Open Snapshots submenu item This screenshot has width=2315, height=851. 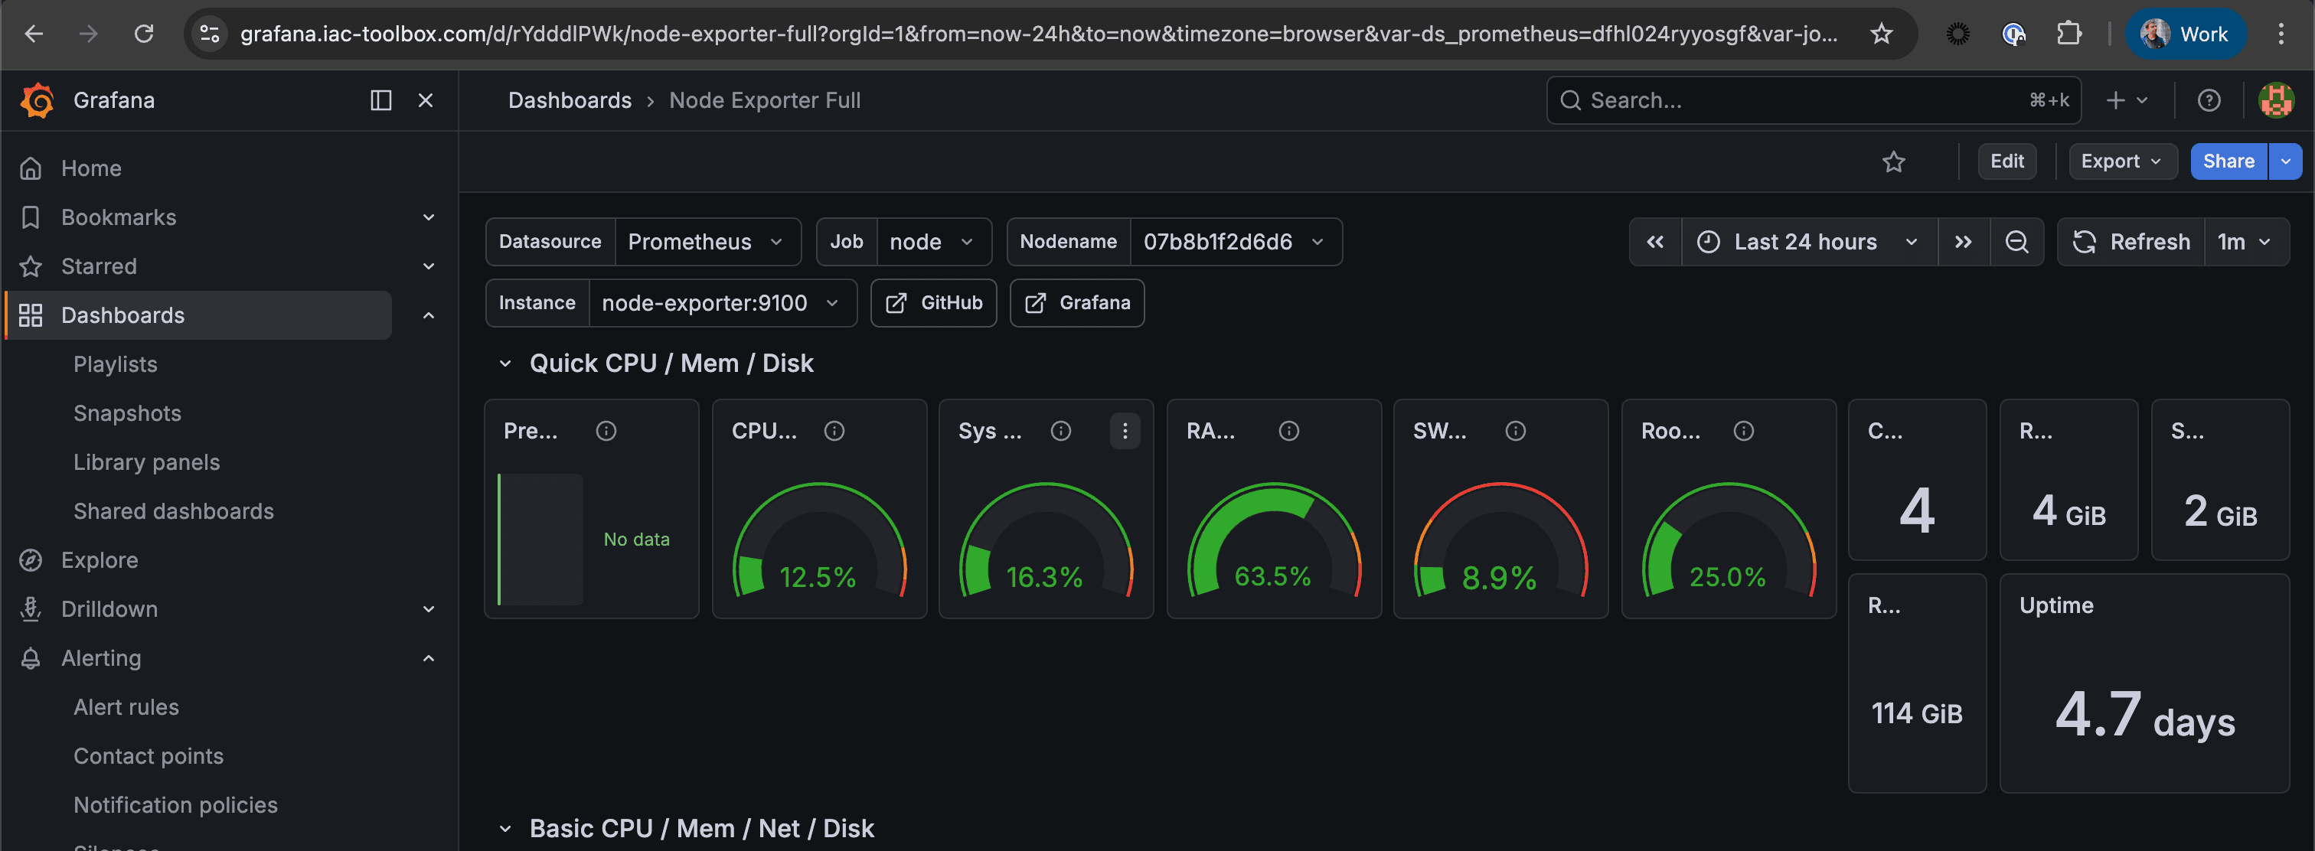tap(127, 412)
